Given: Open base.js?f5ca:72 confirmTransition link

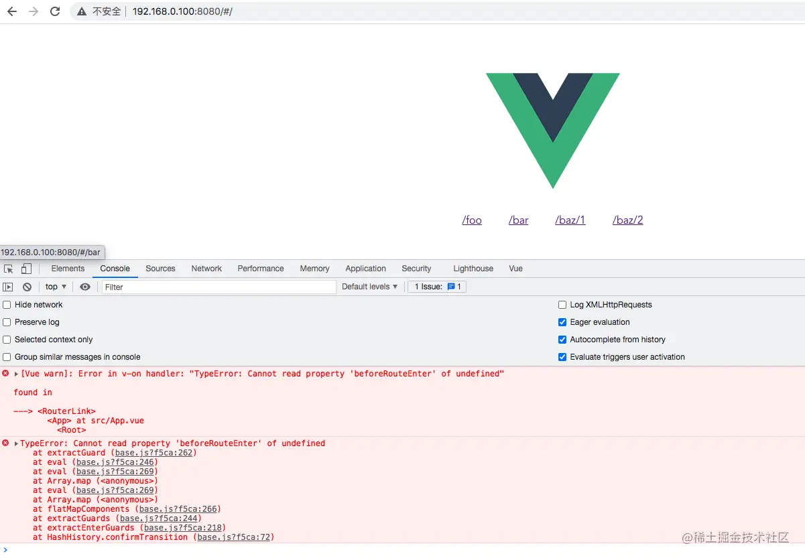Looking at the screenshot, I should click(x=233, y=537).
